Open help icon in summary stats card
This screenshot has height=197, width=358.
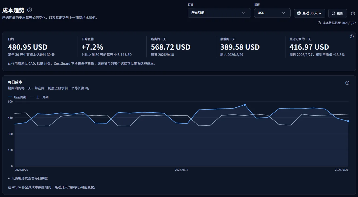352,36
